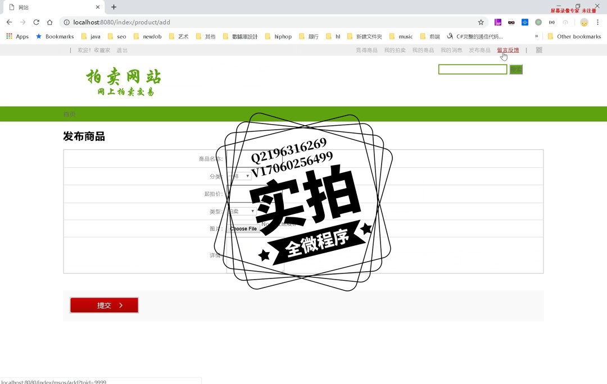The width and height of the screenshot is (607, 384).
Task: Open the browser profile avatar
Action: coord(584,22)
